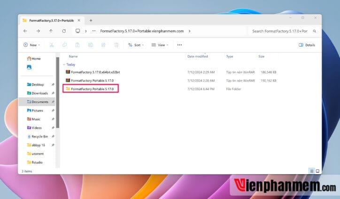
Task: Open Desktop in navigation pane
Action: pyautogui.click(x=35, y=85)
